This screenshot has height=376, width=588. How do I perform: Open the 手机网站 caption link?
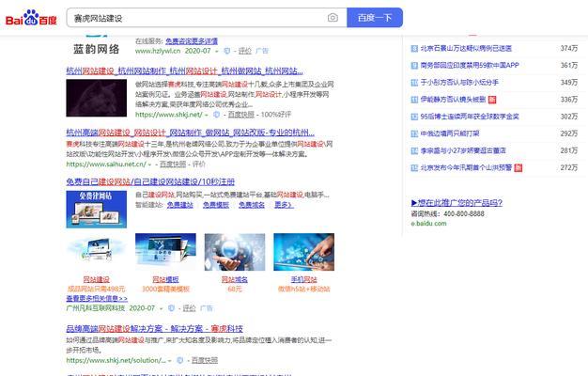coord(303,279)
